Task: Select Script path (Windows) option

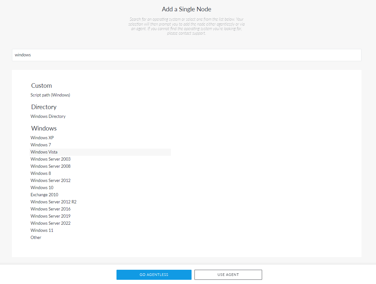Action: 50,95
